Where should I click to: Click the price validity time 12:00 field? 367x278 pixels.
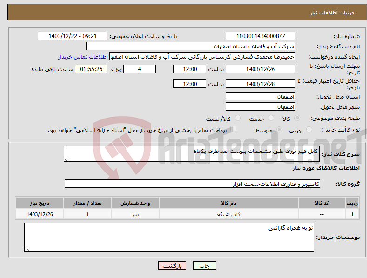coord(190,84)
